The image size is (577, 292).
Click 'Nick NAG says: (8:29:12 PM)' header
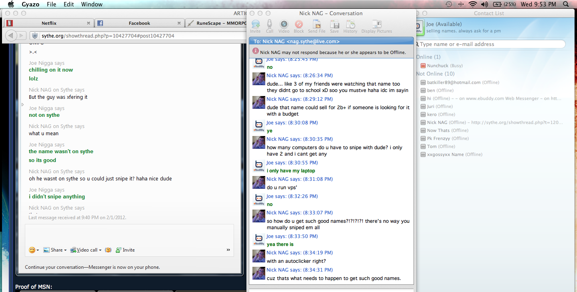point(300,99)
